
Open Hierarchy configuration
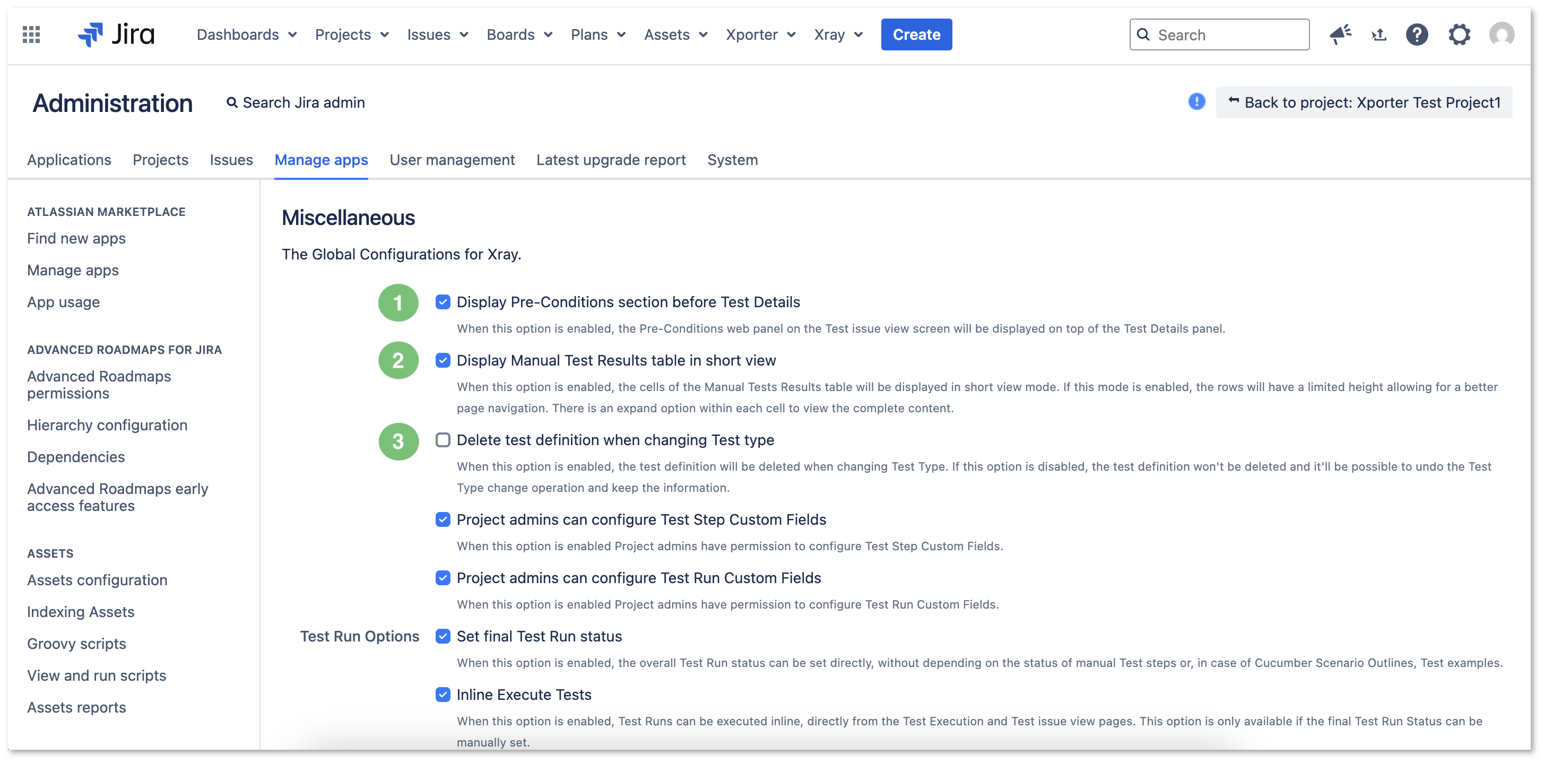pos(107,424)
